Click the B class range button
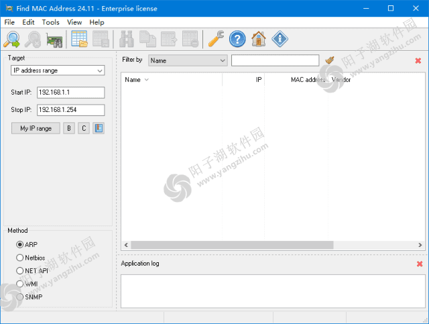 pos(69,128)
